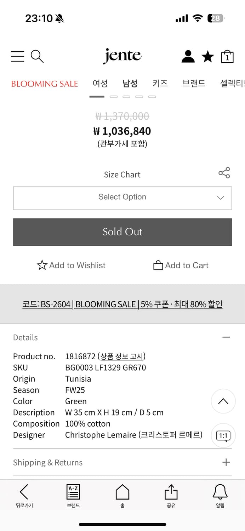Share the product via the share icon

pyautogui.click(x=224, y=173)
